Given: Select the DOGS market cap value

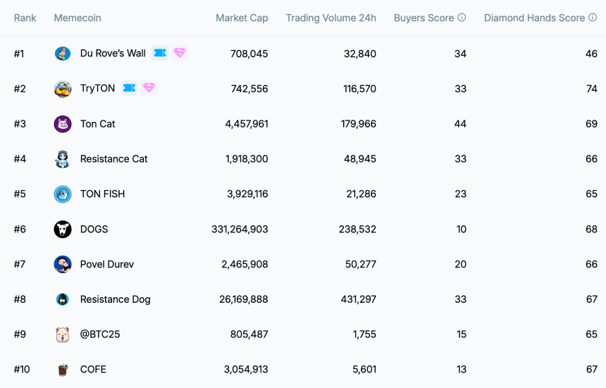Looking at the screenshot, I should 240,230.
